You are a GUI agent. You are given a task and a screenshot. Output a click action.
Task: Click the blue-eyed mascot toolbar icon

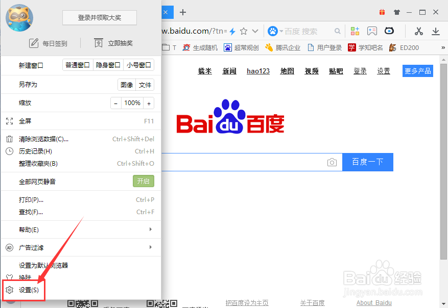point(389,31)
